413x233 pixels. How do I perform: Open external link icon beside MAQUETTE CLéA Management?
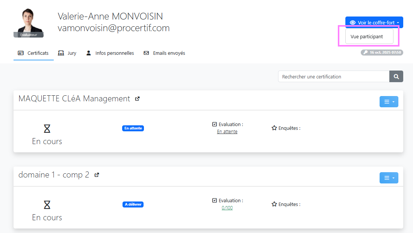click(138, 99)
